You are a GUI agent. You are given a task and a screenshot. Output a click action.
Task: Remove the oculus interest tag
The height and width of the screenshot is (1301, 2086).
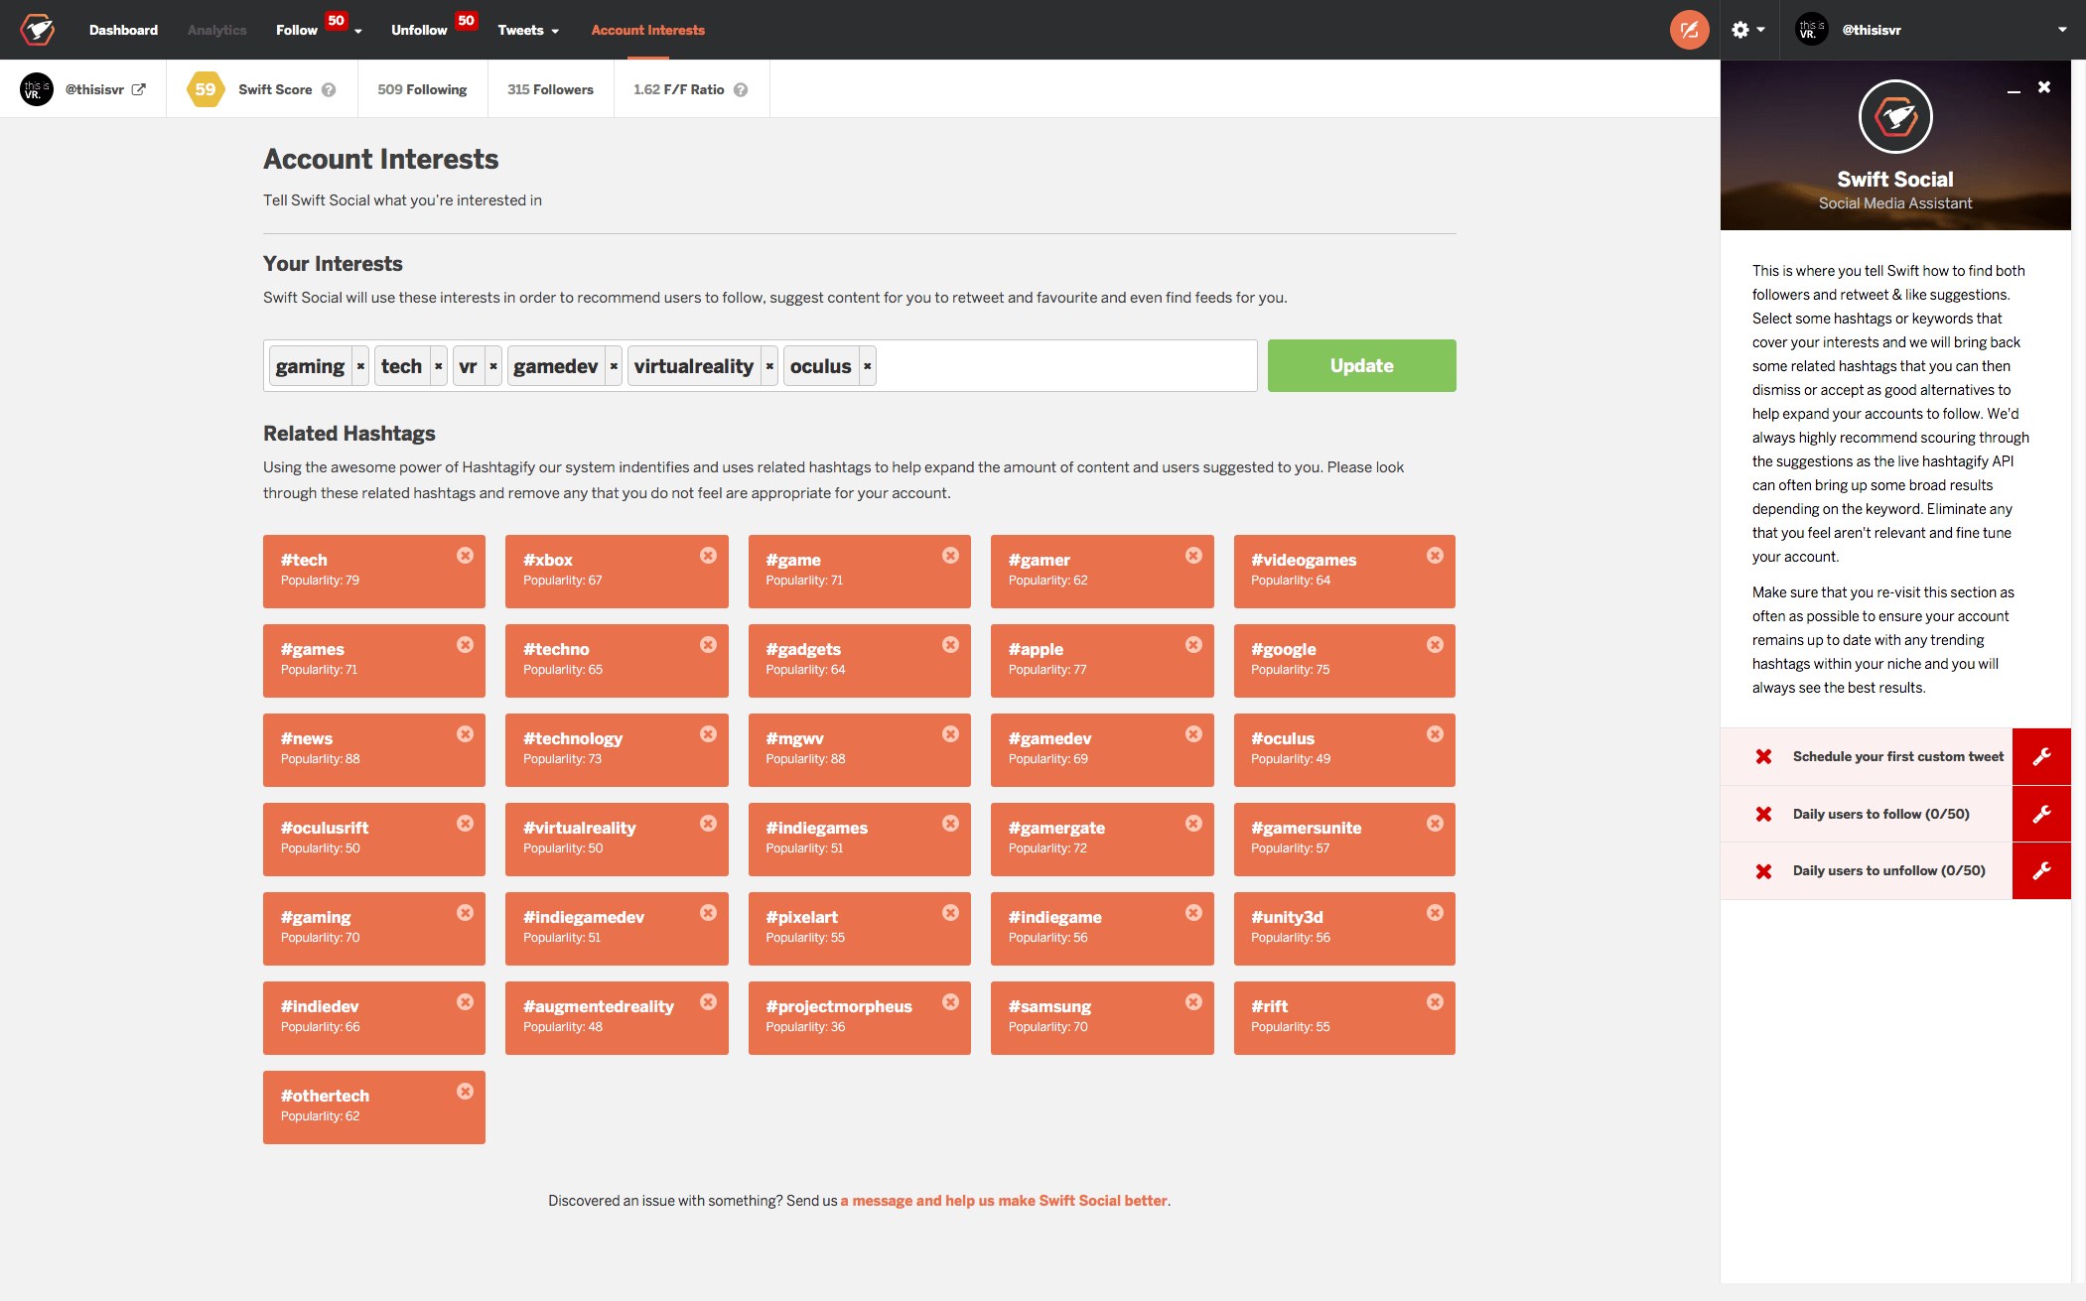pos(868,366)
